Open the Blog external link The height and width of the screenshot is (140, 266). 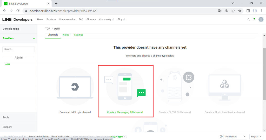(121, 19)
